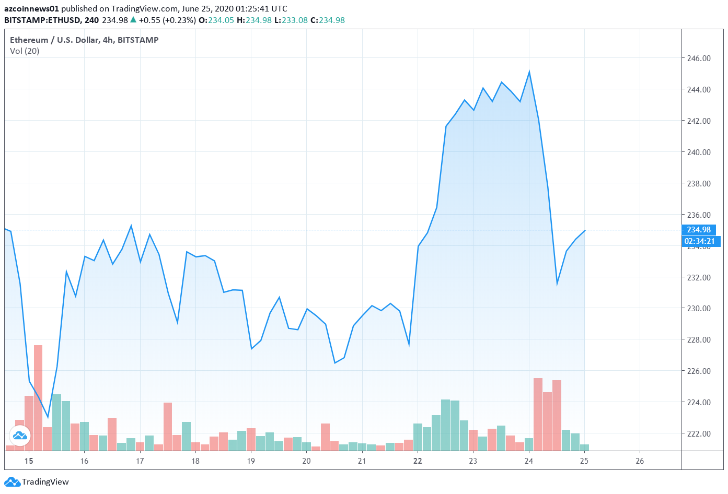
Task: Click the high value H:234.98
Action: click(x=254, y=20)
